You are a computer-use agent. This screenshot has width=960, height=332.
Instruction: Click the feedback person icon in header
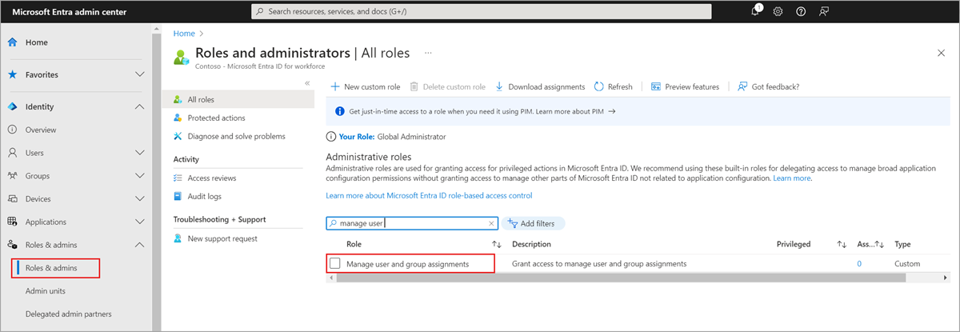point(823,12)
